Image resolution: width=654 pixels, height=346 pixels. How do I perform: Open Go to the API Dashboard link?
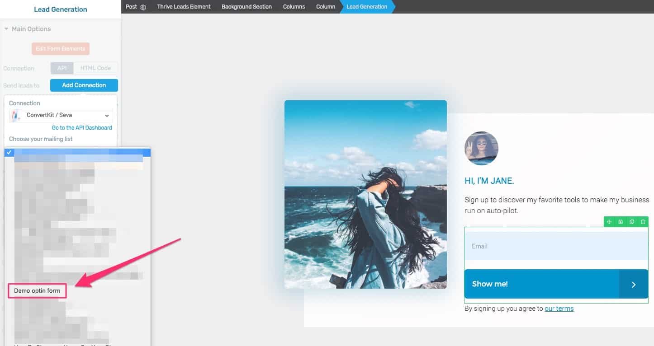click(x=82, y=128)
